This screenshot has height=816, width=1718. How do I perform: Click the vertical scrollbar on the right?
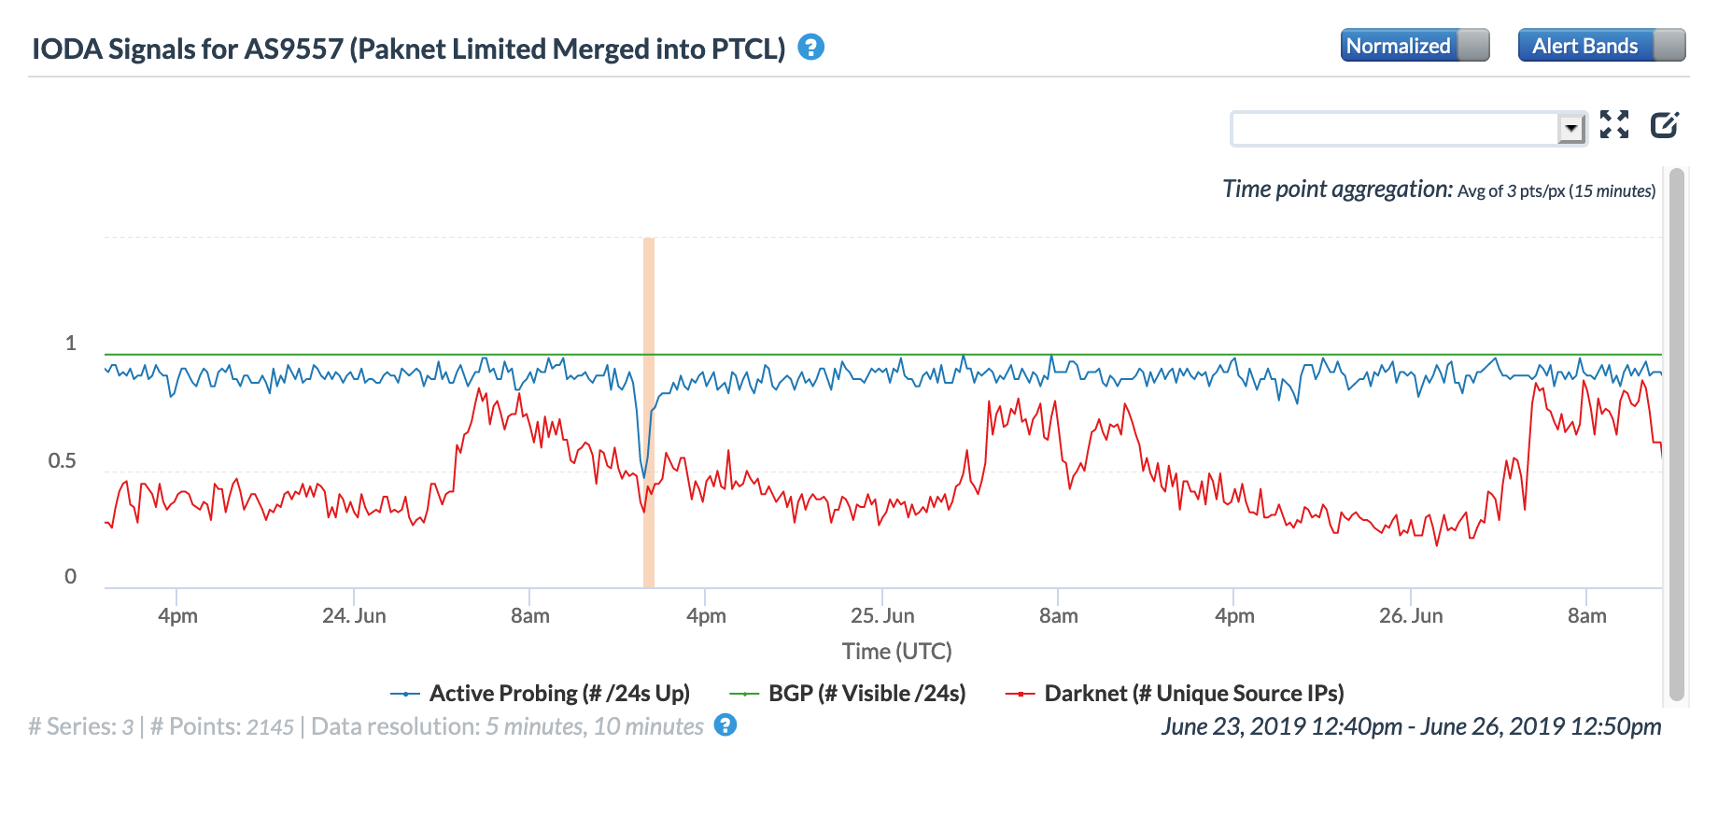tap(1676, 434)
